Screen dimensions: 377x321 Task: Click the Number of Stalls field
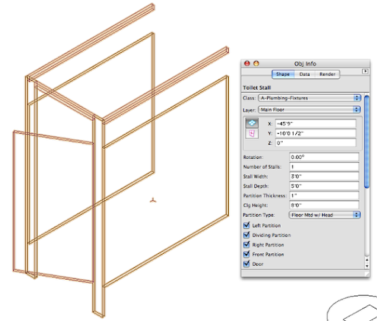point(324,167)
